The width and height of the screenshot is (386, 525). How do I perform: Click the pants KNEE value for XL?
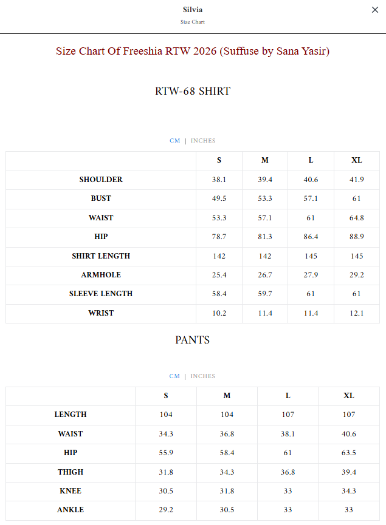pyautogui.click(x=349, y=491)
